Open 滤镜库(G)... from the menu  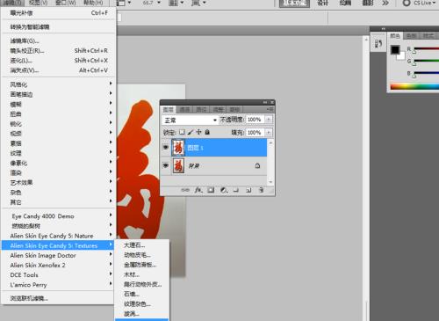click(59, 40)
